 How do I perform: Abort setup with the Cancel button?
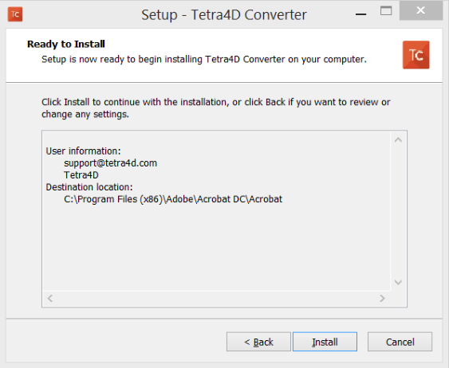point(400,342)
